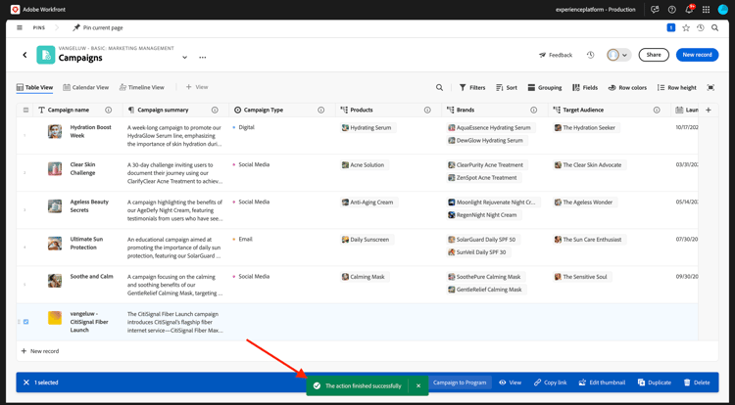Screen dimensions: 735x405
Task: Open the Soothe and Calm record name
Action: [91, 277]
